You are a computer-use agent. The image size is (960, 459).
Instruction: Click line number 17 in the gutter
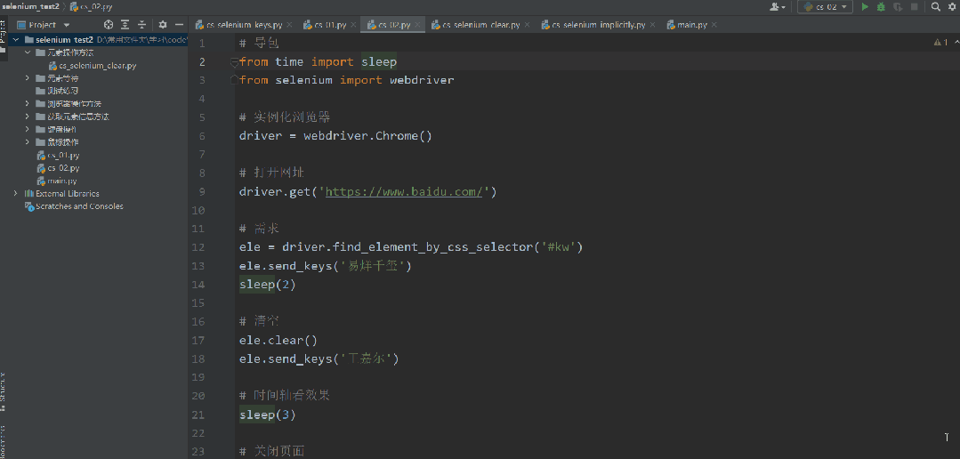(x=198, y=341)
